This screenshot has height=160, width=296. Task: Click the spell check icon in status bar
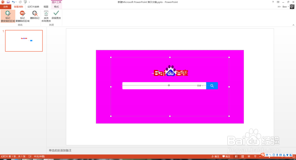pos(30,156)
